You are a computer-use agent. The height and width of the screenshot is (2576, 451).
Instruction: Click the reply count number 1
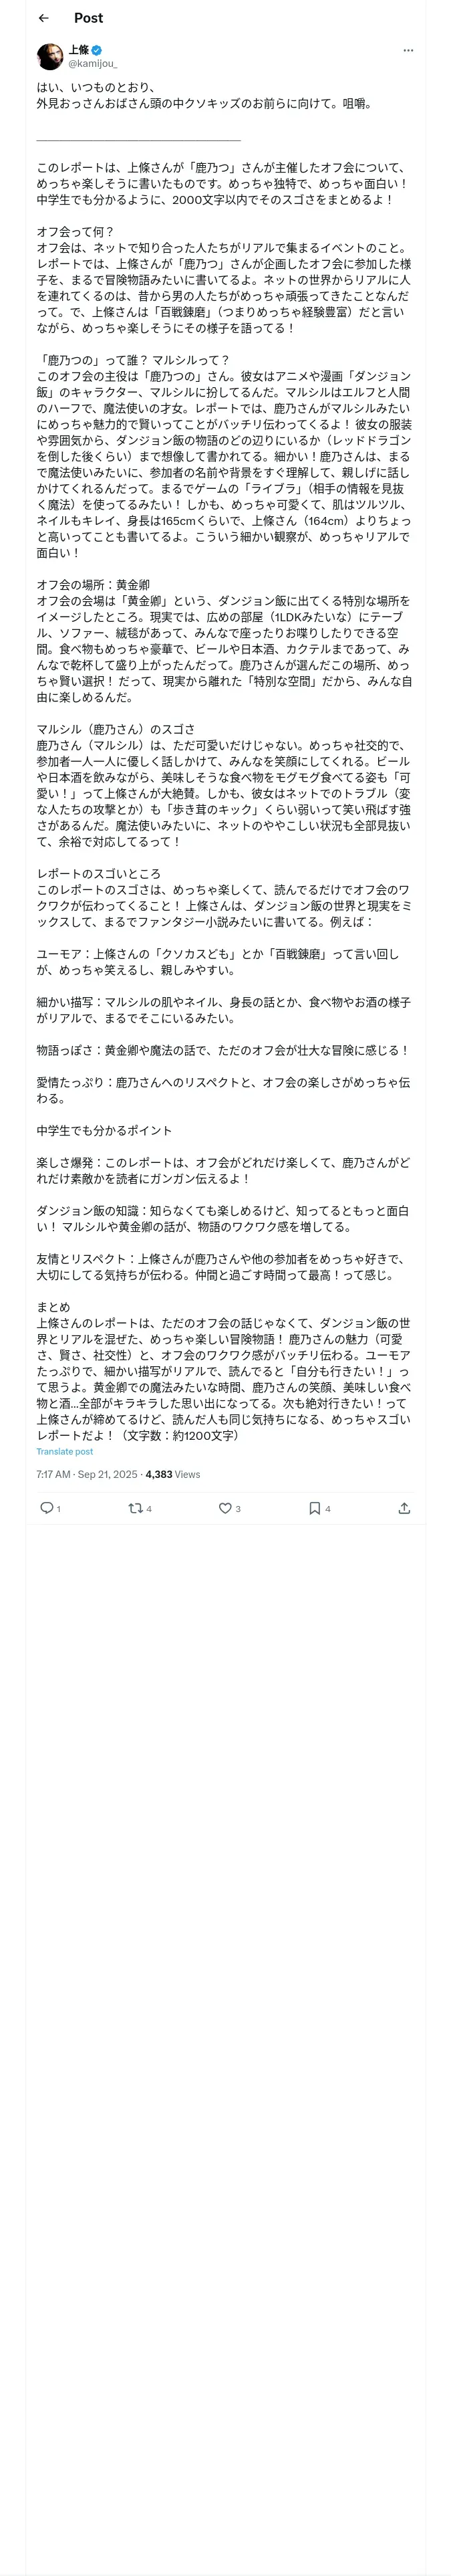[x=58, y=1509]
